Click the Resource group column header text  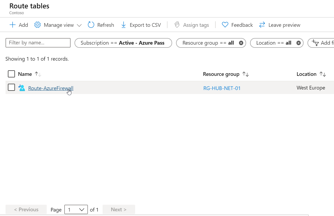coord(221,74)
